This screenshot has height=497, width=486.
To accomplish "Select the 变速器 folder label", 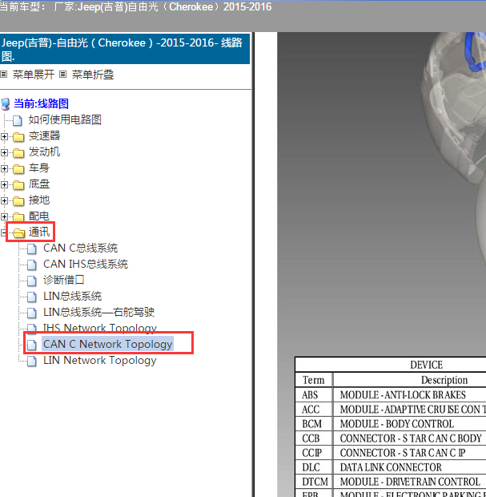I will 44,136.
